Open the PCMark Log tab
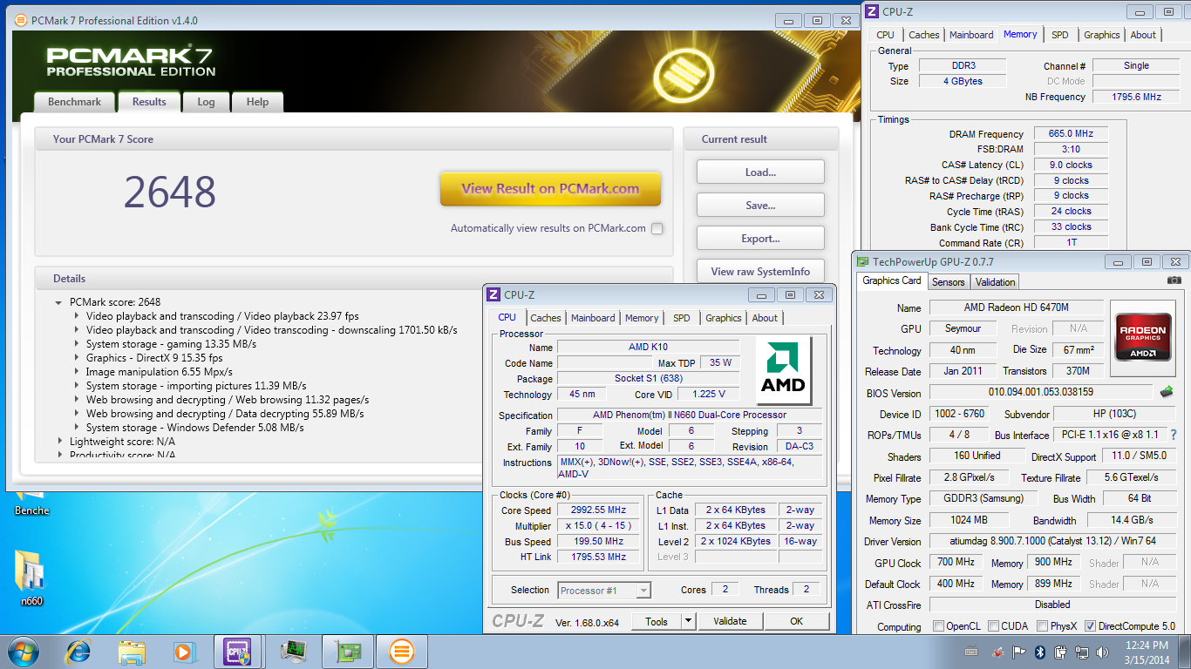This screenshot has width=1191, height=669. (206, 102)
